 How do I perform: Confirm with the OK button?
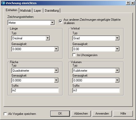tap(60, 114)
